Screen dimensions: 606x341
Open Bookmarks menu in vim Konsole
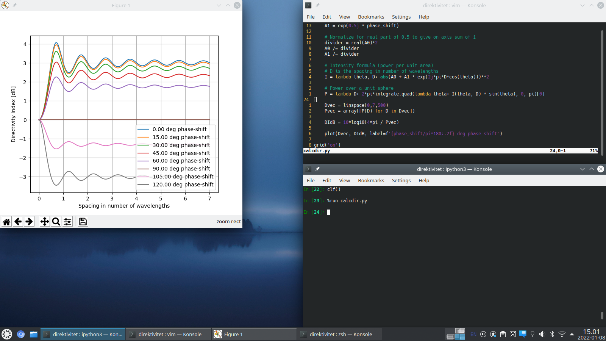pyautogui.click(x=371, y=17)
